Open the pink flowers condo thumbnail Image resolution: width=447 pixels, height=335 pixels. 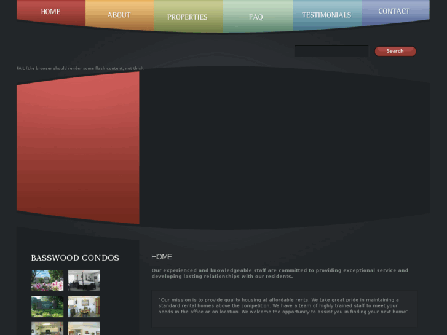coord(47,280)
